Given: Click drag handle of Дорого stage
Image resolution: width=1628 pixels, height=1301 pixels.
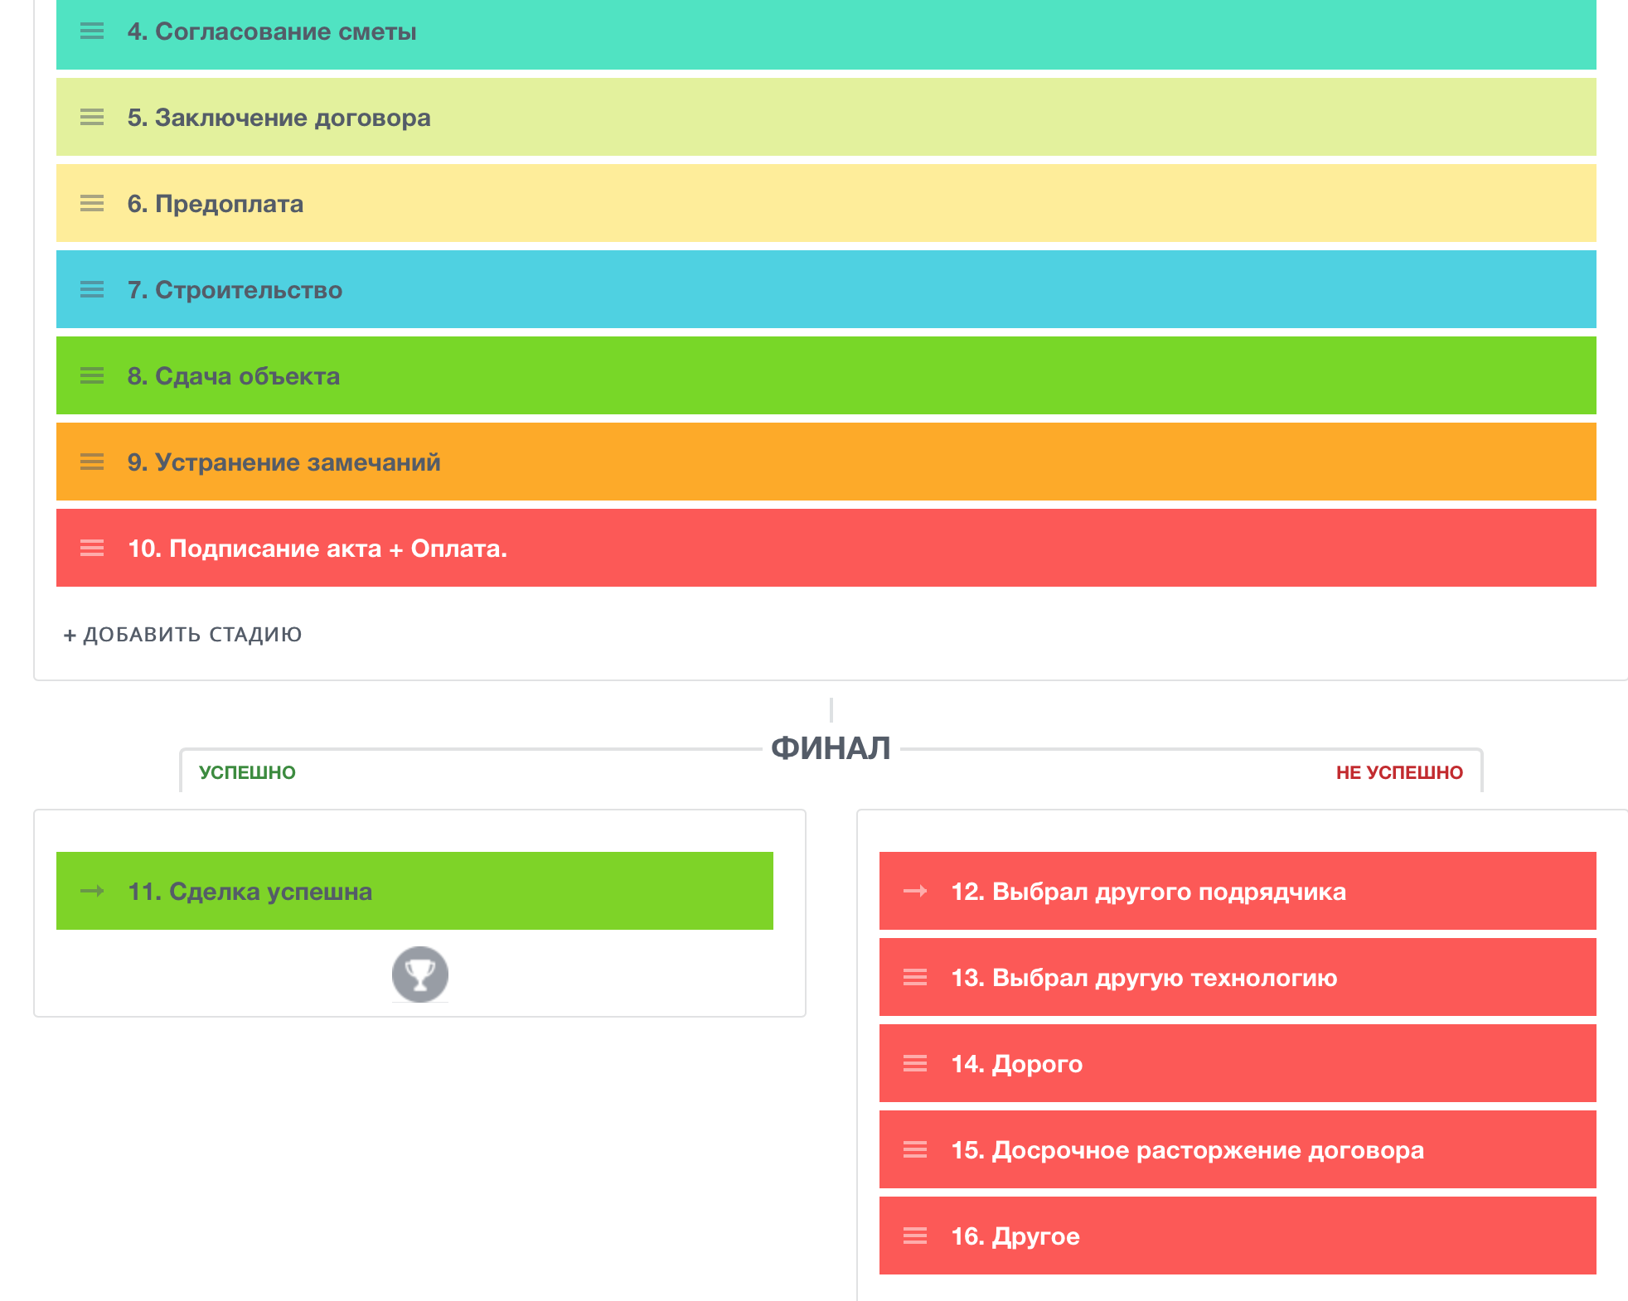Looking at the screenshot, I should pos(915,1064).
